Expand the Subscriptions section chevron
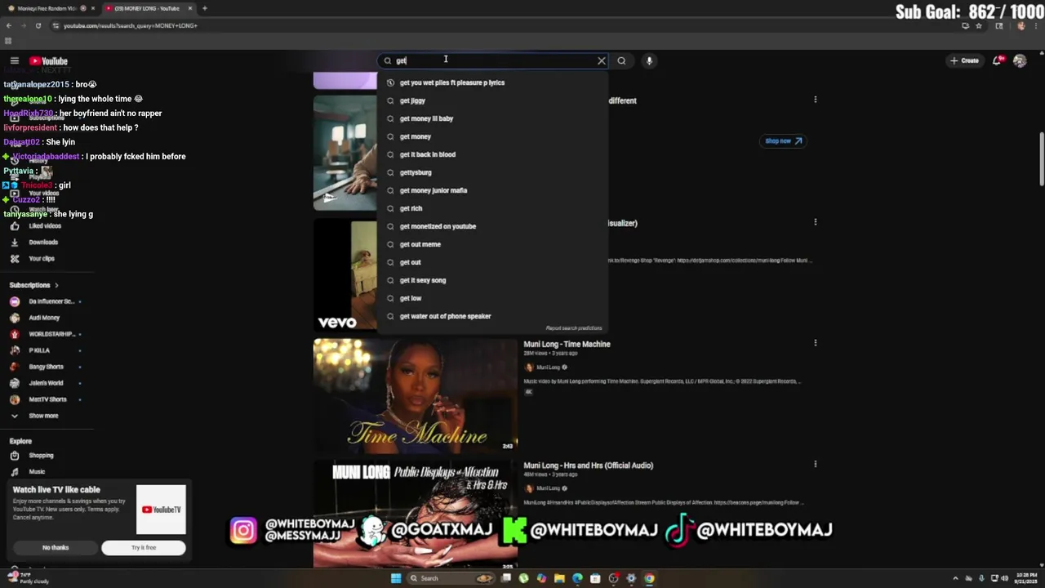The width and height of the screenshot is (1045, 588). click(56, 285)
